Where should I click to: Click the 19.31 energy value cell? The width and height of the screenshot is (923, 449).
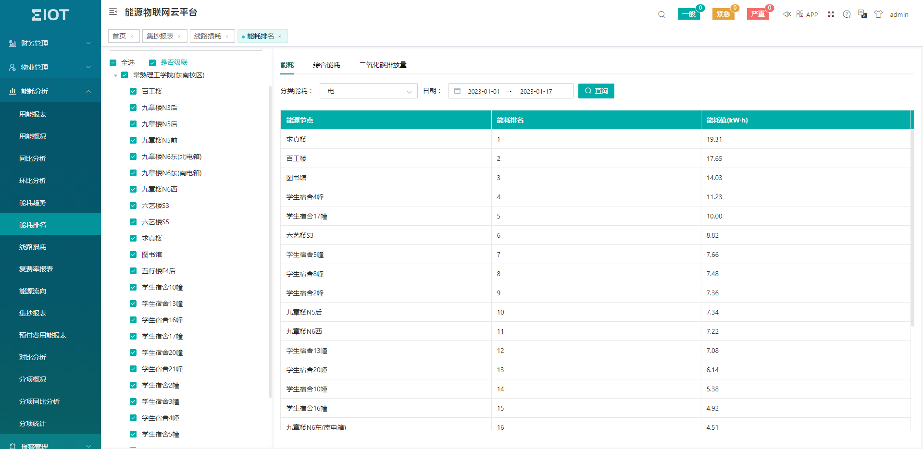click(x=806, y=139)
